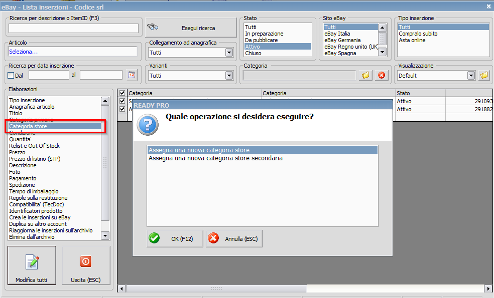Select eBay Regno unito (UK) site

point(350,47)
